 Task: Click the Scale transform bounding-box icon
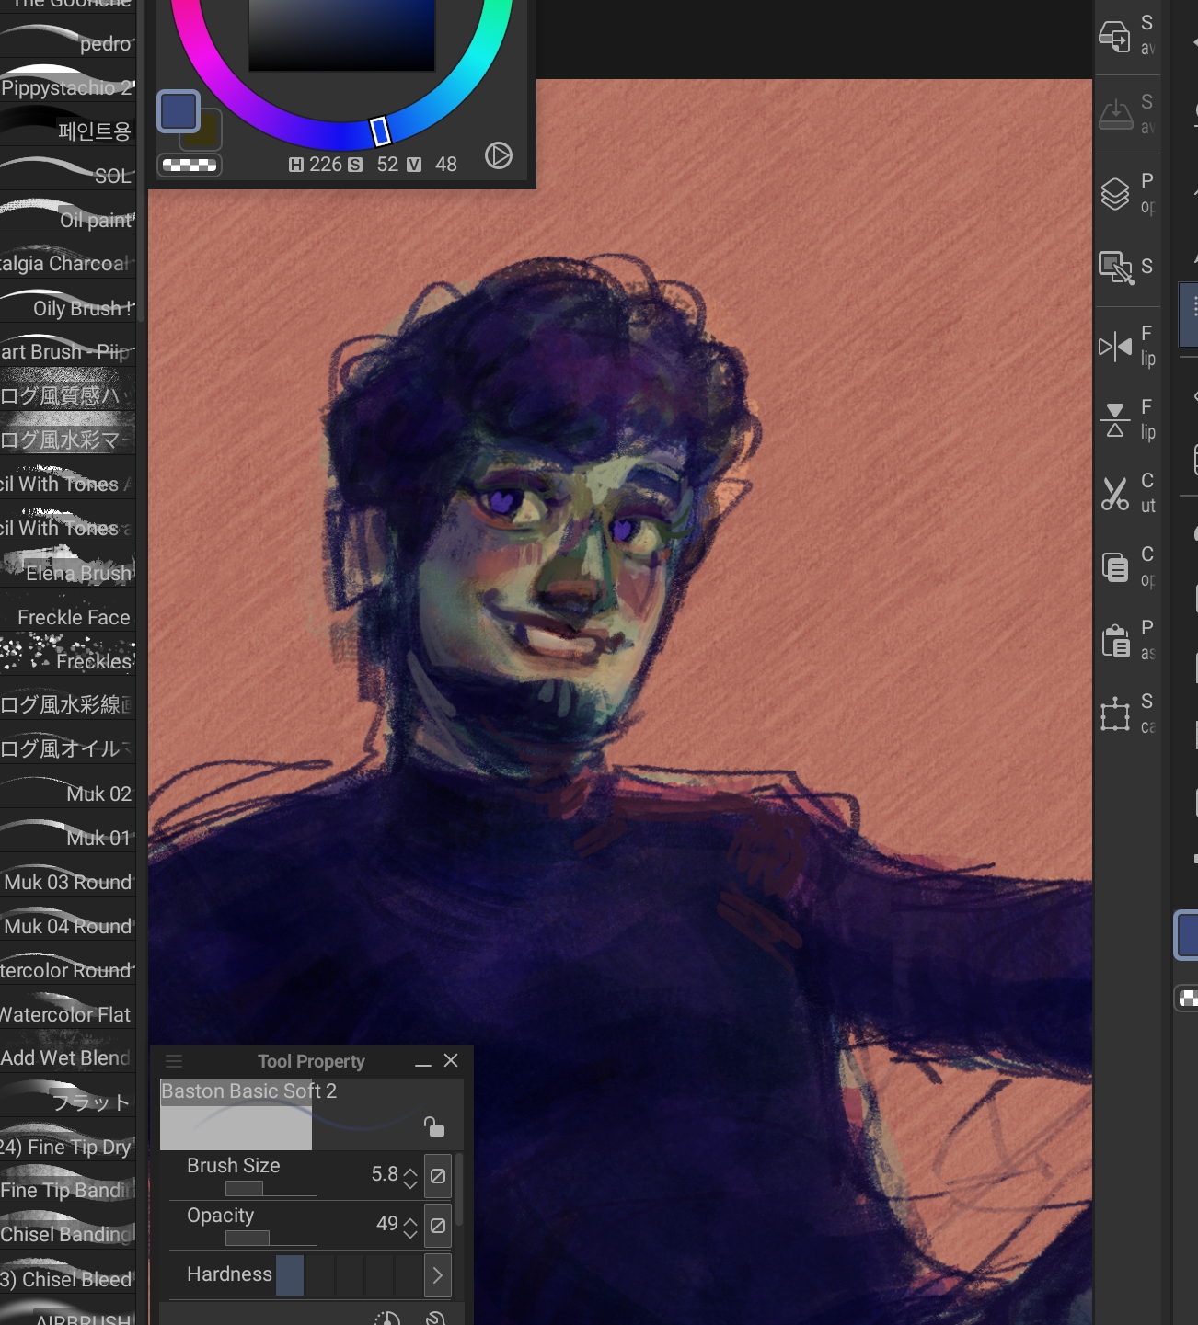1115,714
